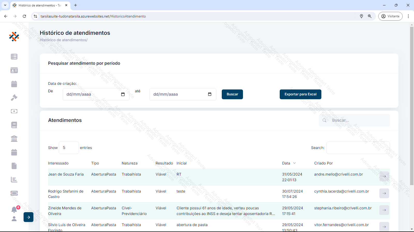Open the browser new tab button
The image size is (414, 232).
(x=76, y=5)
